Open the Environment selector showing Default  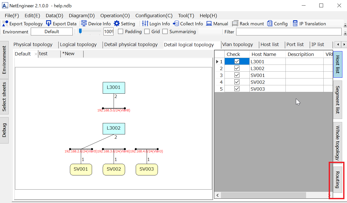[x=52, y=32]
